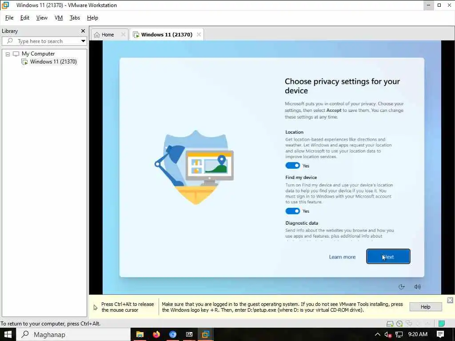This screenshot has height=341, width=455.
Task: Click the Diagnostic data heading
Action: tap(302, 223)
